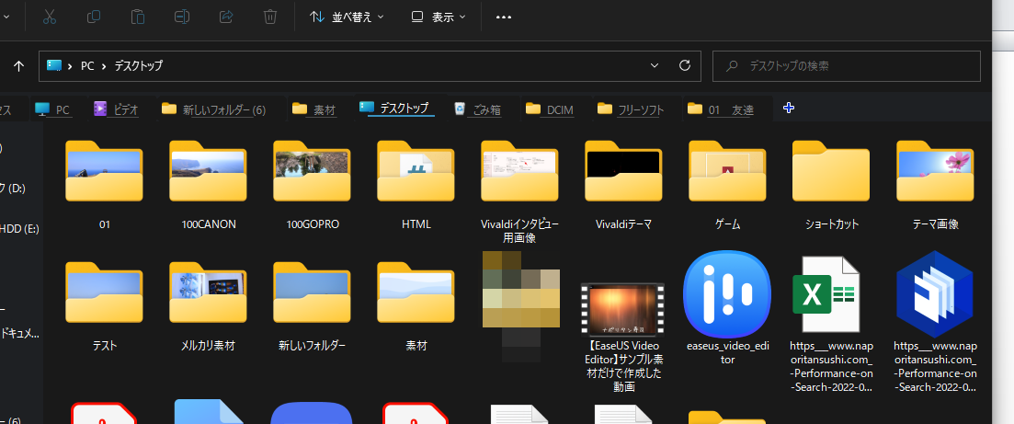Switch to the 素材 tab
1014x424 pixels.
pyautogui.click(x=314, y=109)
